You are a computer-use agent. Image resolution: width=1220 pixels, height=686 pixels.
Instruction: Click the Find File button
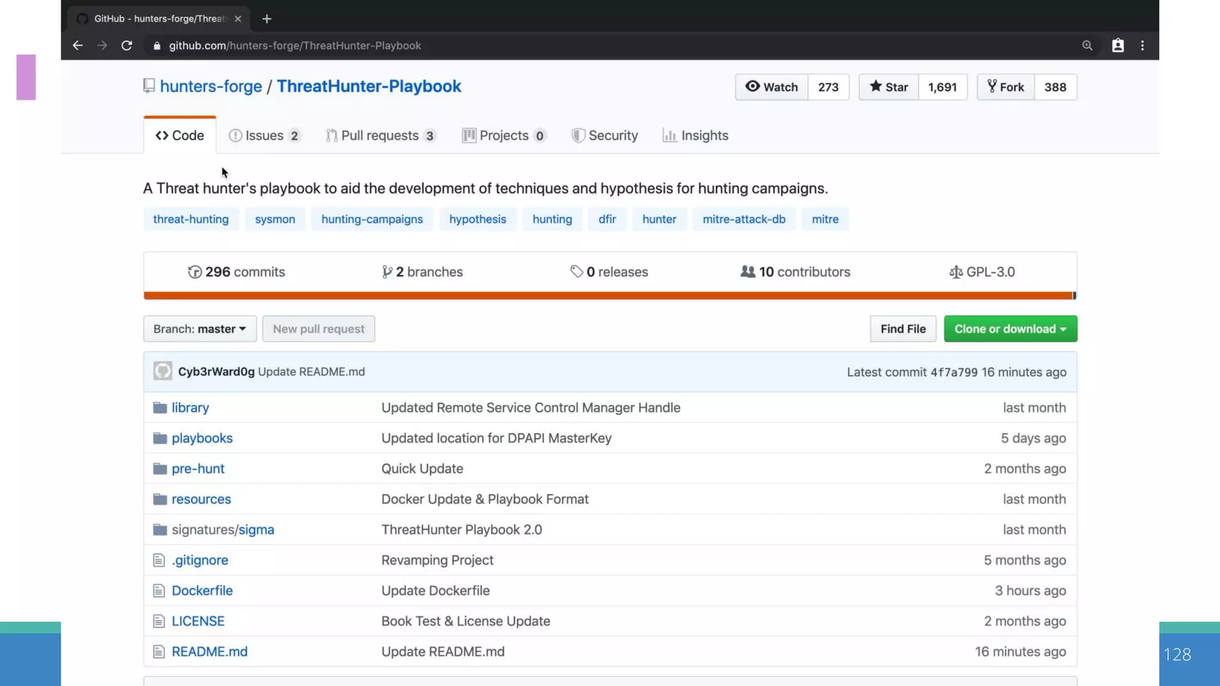(x=902, y=329)
